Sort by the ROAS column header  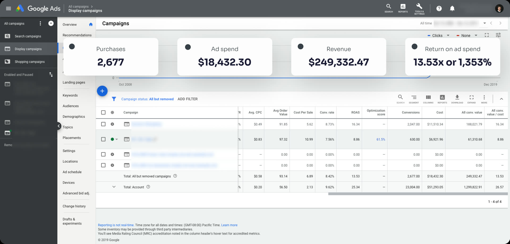(355, 112)
